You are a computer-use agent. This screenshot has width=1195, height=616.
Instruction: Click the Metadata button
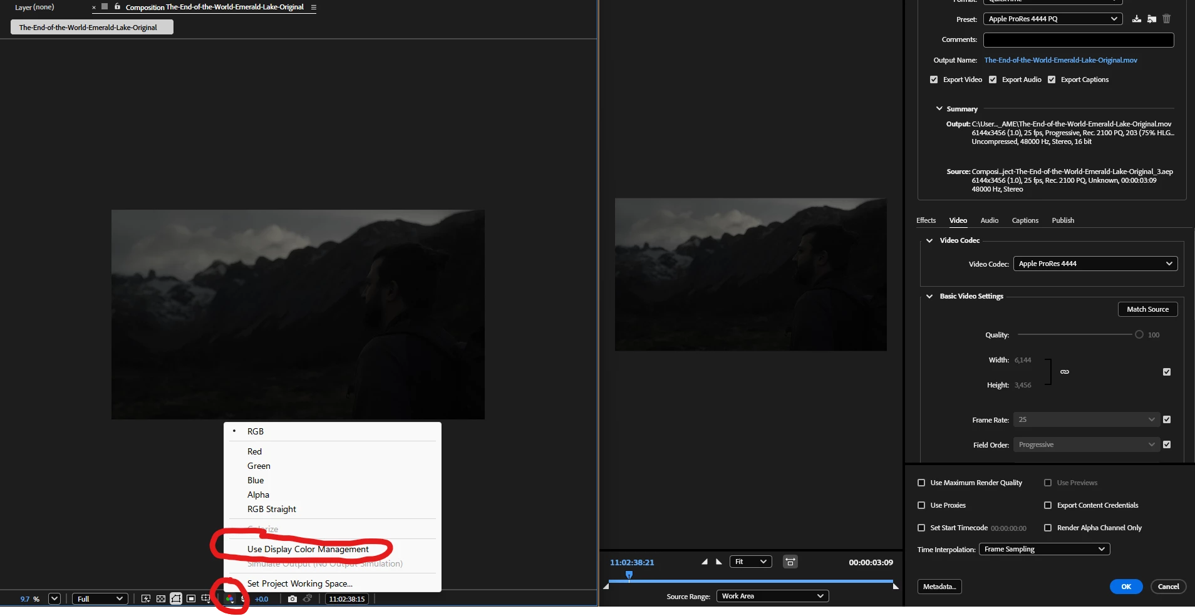point(939,587)
